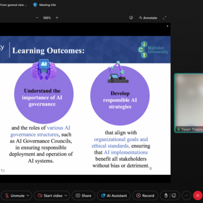Click the 100% zoom level value
Screen dimensions: 203x203
(47, 18)
